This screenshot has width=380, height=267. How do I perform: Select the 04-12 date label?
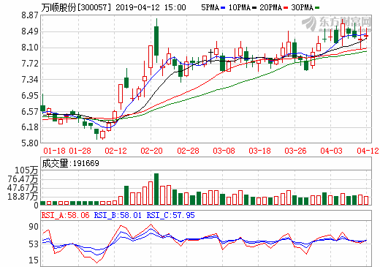(368, 151)
